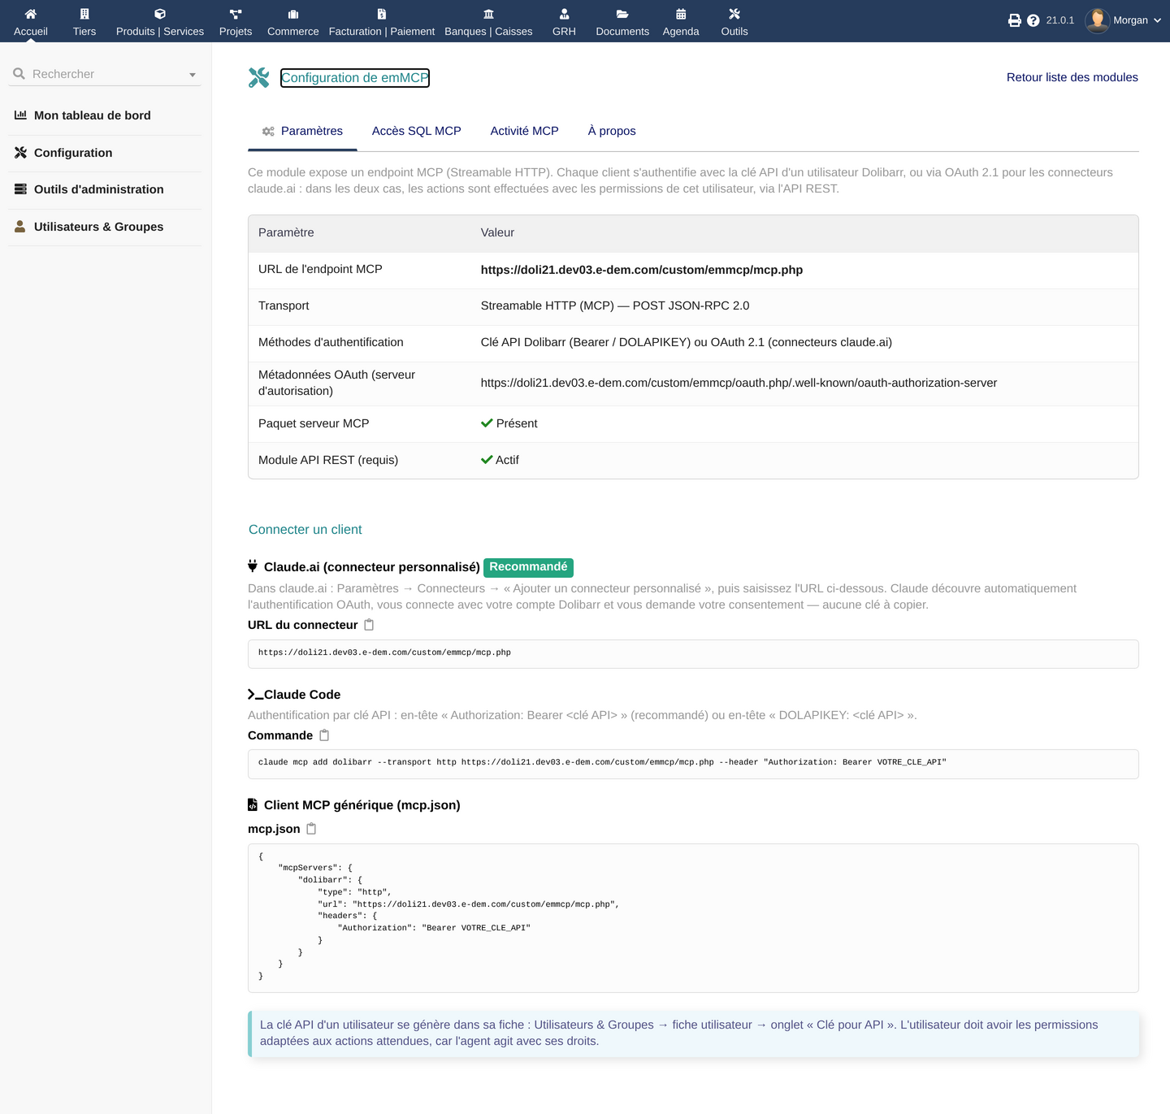1170x1114 pixels.
Task: Click the print page icon
Action: (x=1015, y=20)
